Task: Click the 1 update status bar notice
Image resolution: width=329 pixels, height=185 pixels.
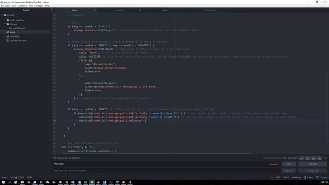Action: [322, 177]
